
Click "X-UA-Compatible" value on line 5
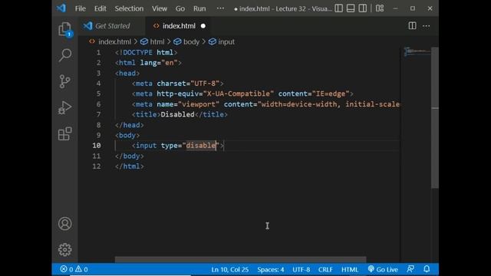[x=239, y=94]
